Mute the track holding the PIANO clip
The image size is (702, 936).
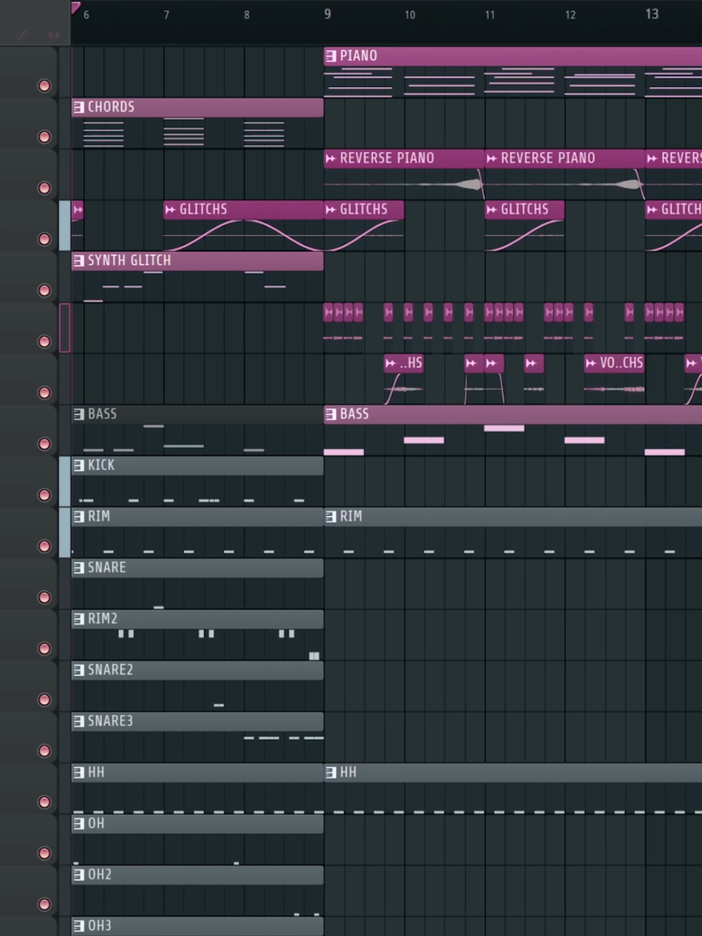point(44,86)
